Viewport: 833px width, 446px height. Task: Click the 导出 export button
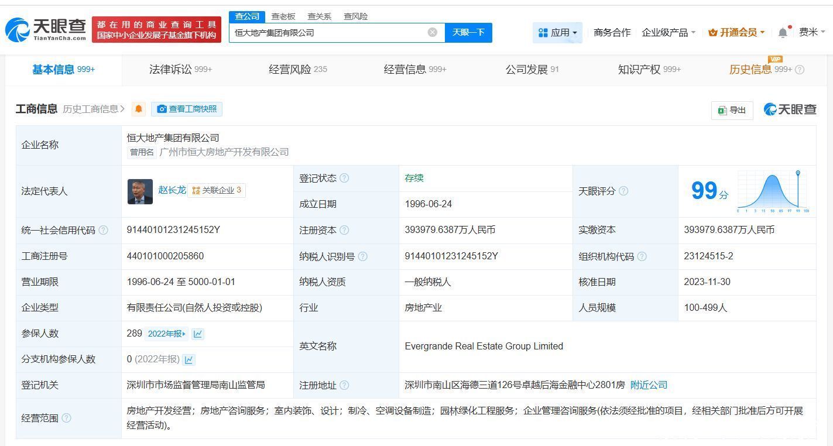(732, 110)
